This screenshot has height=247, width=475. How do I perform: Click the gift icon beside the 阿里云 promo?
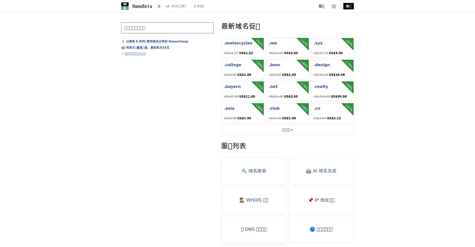pos(123,47)
